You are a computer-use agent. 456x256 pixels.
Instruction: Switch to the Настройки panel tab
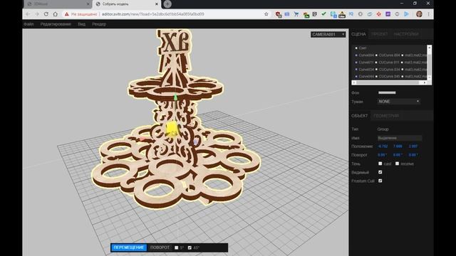[x=406, y=34]
